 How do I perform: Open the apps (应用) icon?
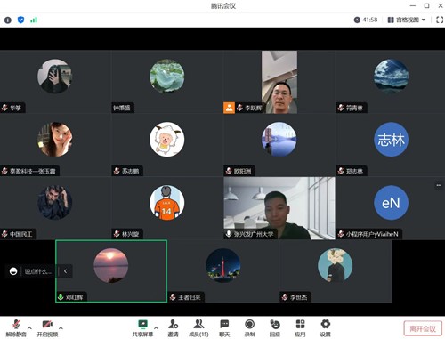click(x=300, y=328)
